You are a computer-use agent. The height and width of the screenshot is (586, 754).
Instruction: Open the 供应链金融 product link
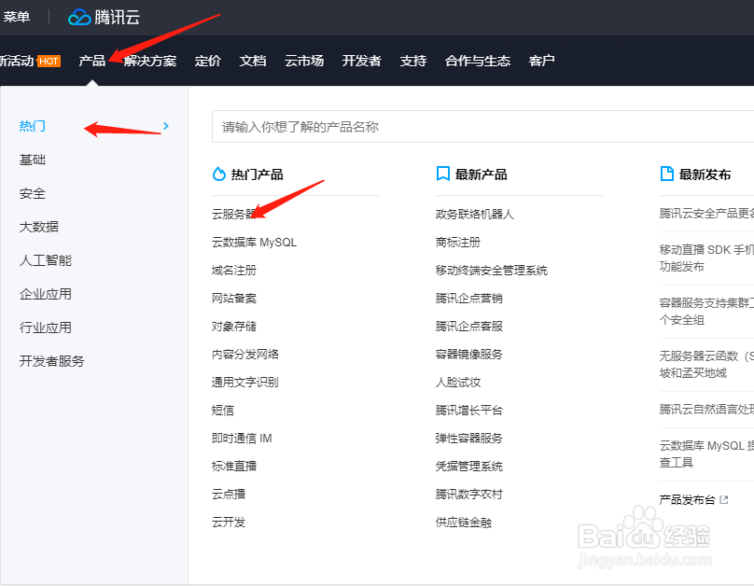[464, 522]
